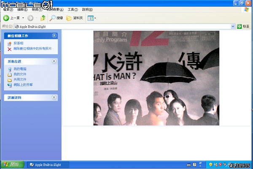The height and width of the screenshot is (169, 253).
Task: Open the 工具(T) menu
Action: pos(73,10)
